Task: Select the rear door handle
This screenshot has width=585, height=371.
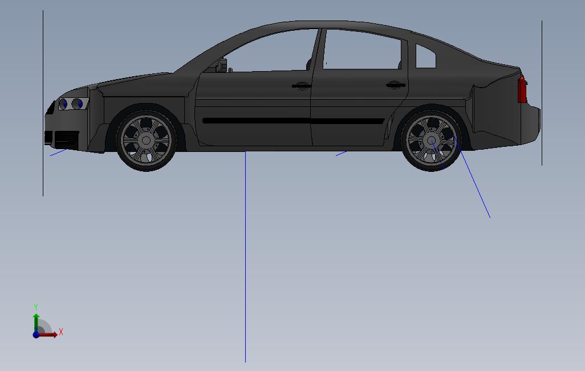Action: tap(396, 85)
